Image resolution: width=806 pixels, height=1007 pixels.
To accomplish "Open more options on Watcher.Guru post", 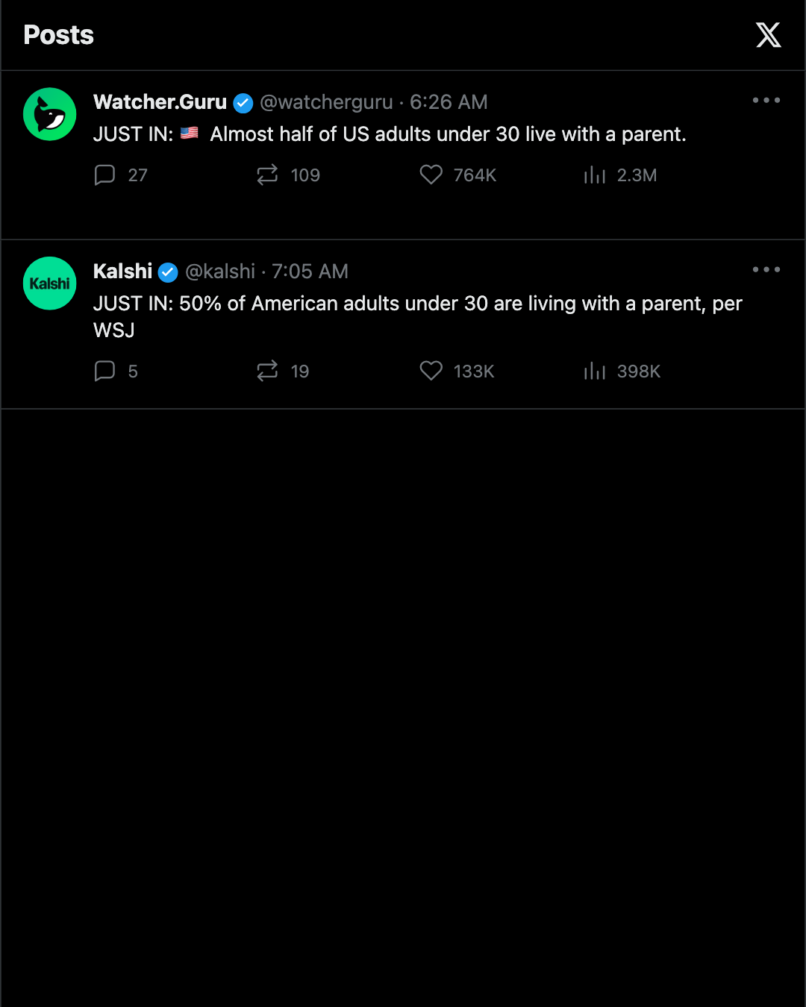I will pyautogui.click(x=766, y=100).
